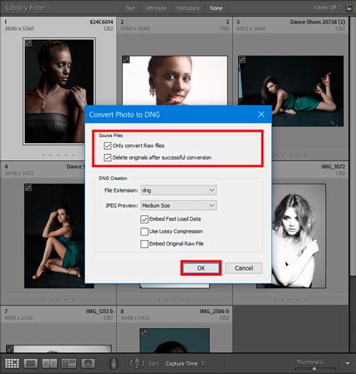Switch to Grid view icon
This screenshot has width=356, height=374.
(12, 363)
